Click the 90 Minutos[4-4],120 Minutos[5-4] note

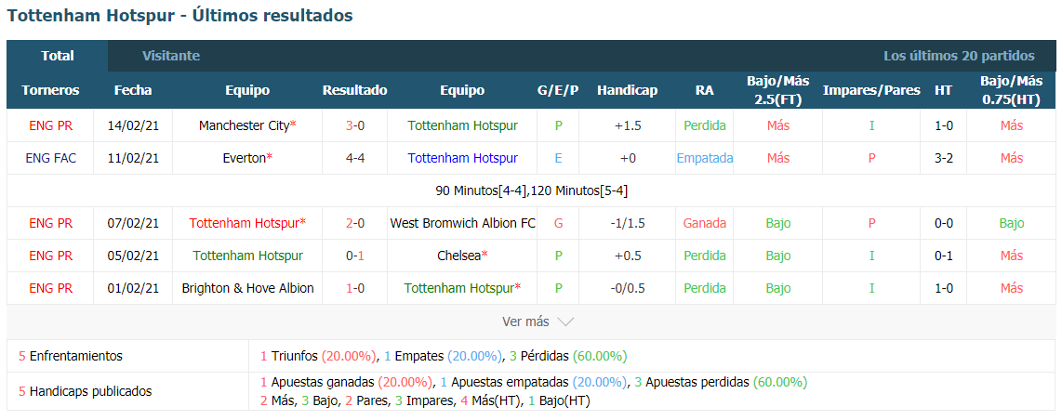(532, 190)
